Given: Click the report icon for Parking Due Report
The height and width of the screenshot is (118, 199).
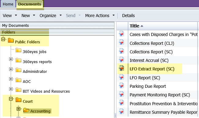Looking at the screenshot, I should pos(122,86).
